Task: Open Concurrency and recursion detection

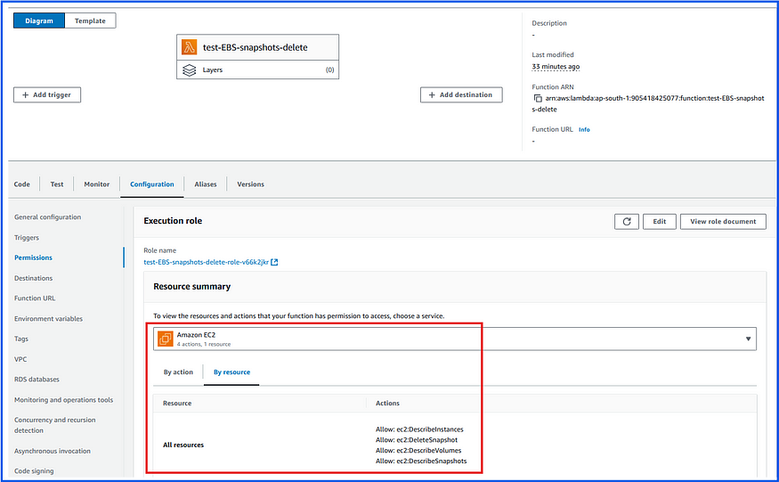Action: click(54, 425)
